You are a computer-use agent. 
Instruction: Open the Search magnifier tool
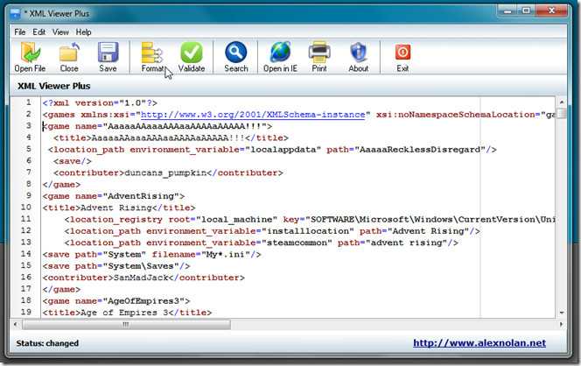pos(235,56)
